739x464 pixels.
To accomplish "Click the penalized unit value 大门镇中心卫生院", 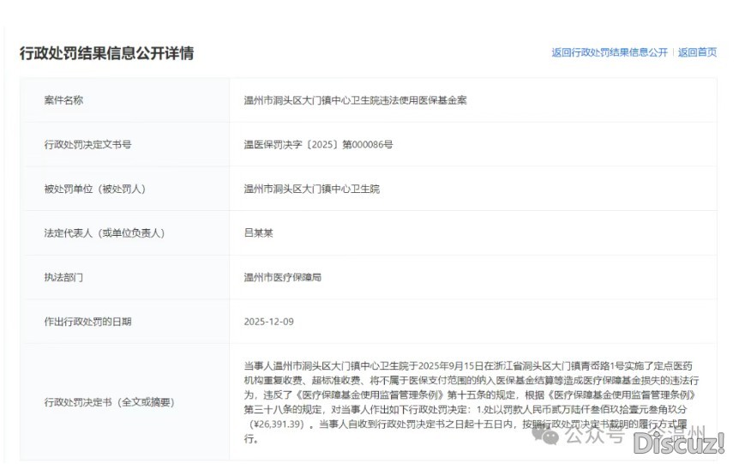I will (311, 189).
